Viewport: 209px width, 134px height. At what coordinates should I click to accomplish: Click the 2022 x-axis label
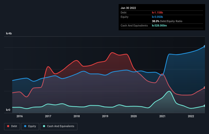pyautogui.click(x=191, y=116)
